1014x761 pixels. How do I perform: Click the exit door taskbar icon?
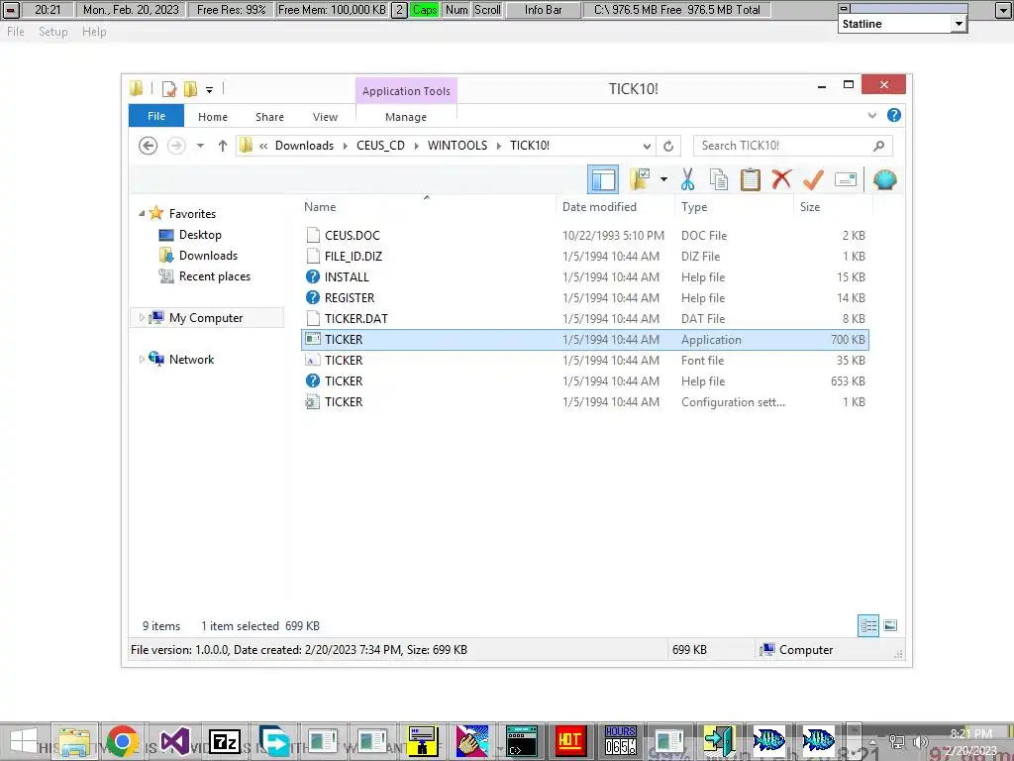(719, 741)
